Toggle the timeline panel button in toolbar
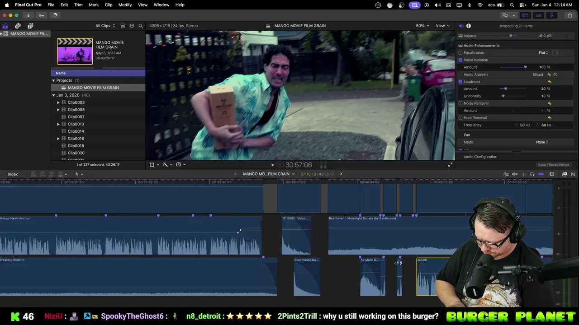579x325 pixels. (x=538, y=15)
